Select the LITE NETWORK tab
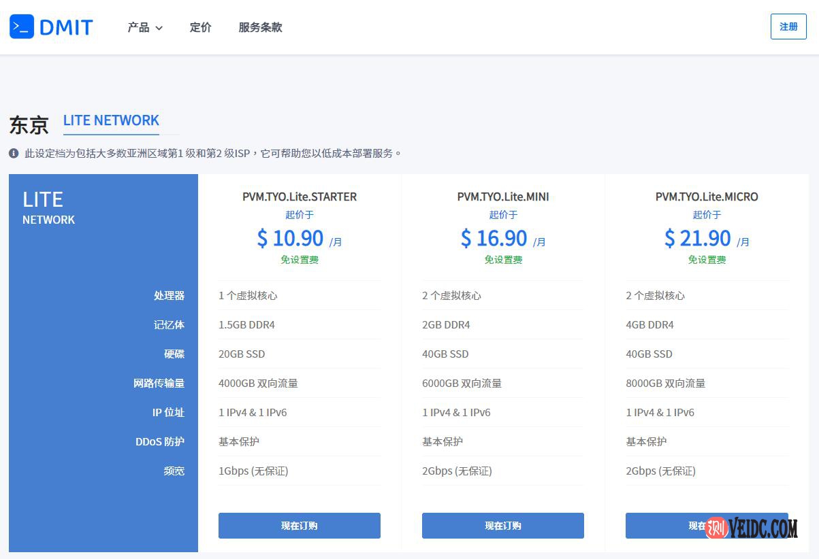 tap(111, 120)
